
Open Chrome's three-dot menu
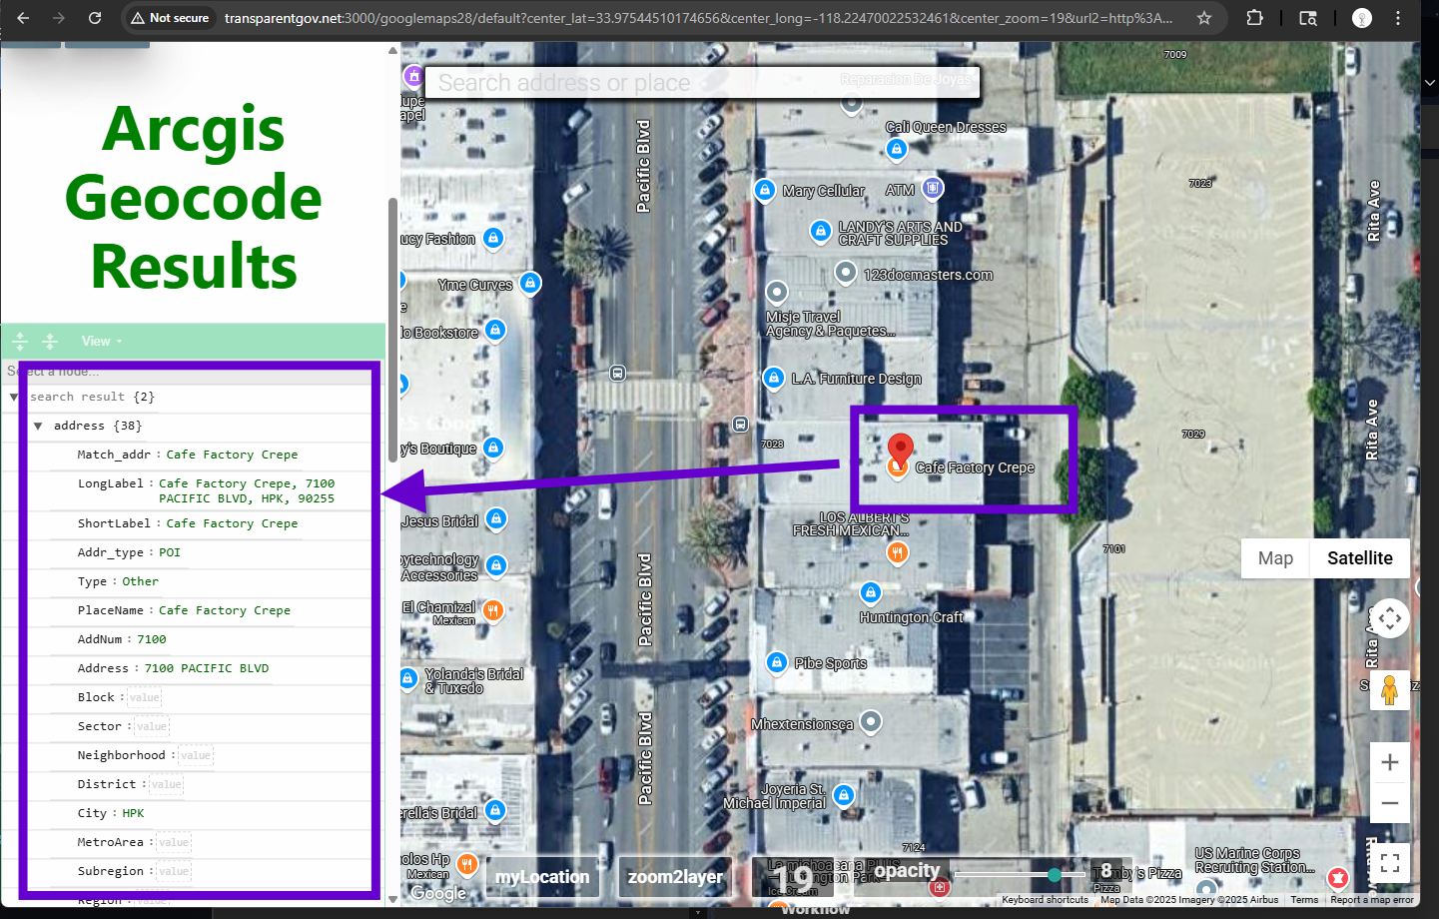click(x=1398, y=18)
